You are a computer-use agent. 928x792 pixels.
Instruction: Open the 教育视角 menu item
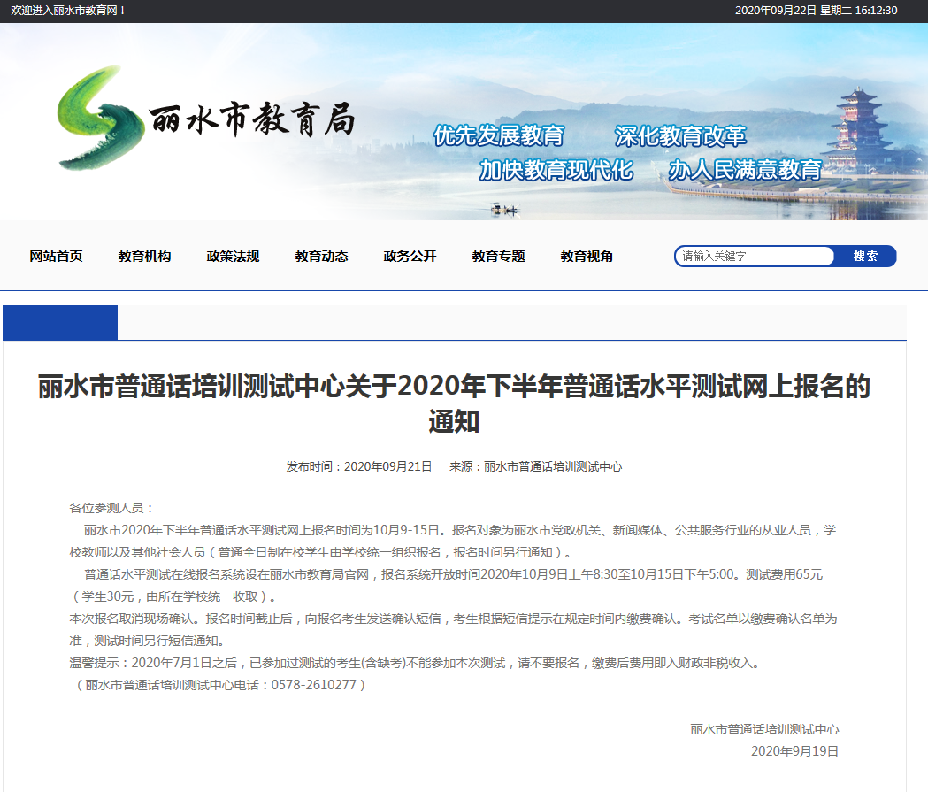pos(586,256)
